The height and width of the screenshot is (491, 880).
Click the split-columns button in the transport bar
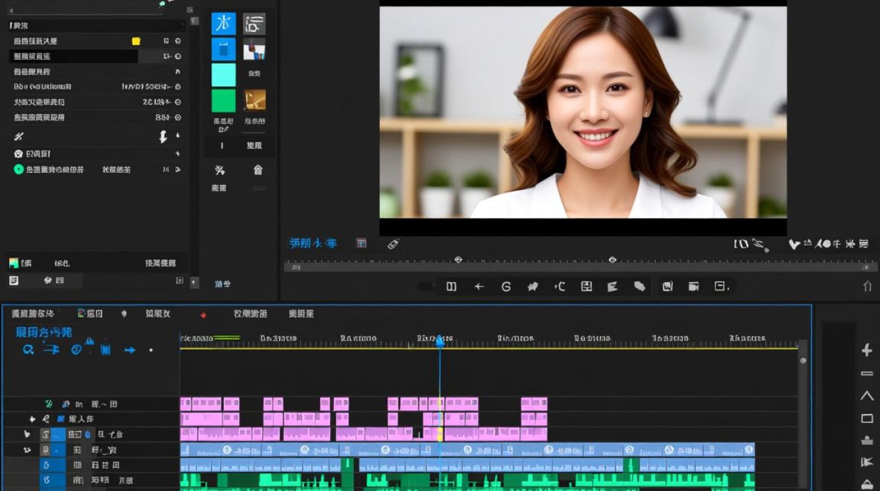pyautogui.click(x=451, y=286)
